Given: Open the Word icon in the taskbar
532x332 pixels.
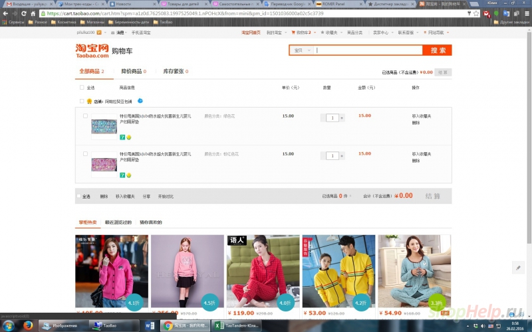Looking at the screenshot, I should pos(149,325).
